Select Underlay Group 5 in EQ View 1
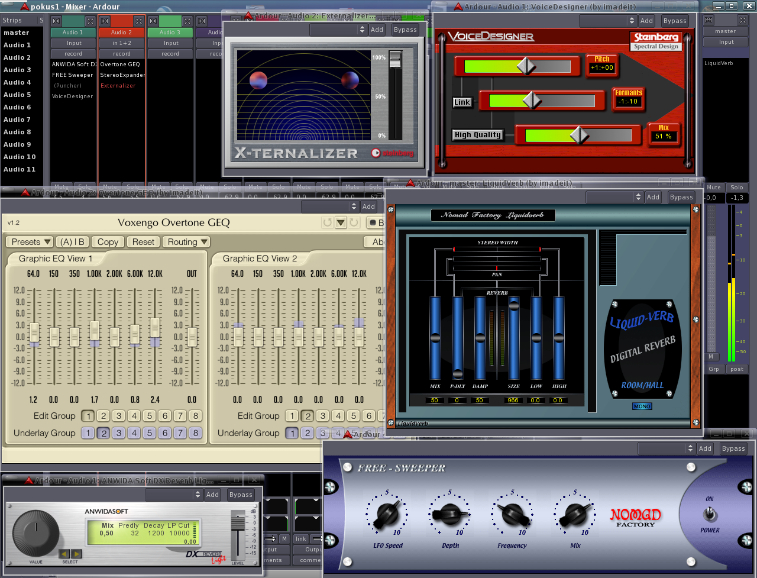Image resolution: width=757 pixels, height=578 pixels. click(x=149, y=433)
